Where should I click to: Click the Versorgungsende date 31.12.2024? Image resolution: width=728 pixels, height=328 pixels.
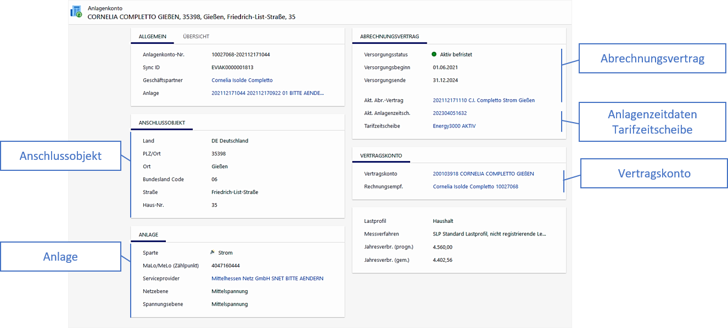pos(445,80)
